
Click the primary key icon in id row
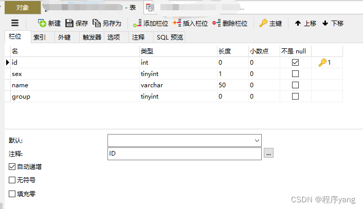coord(322,63)
